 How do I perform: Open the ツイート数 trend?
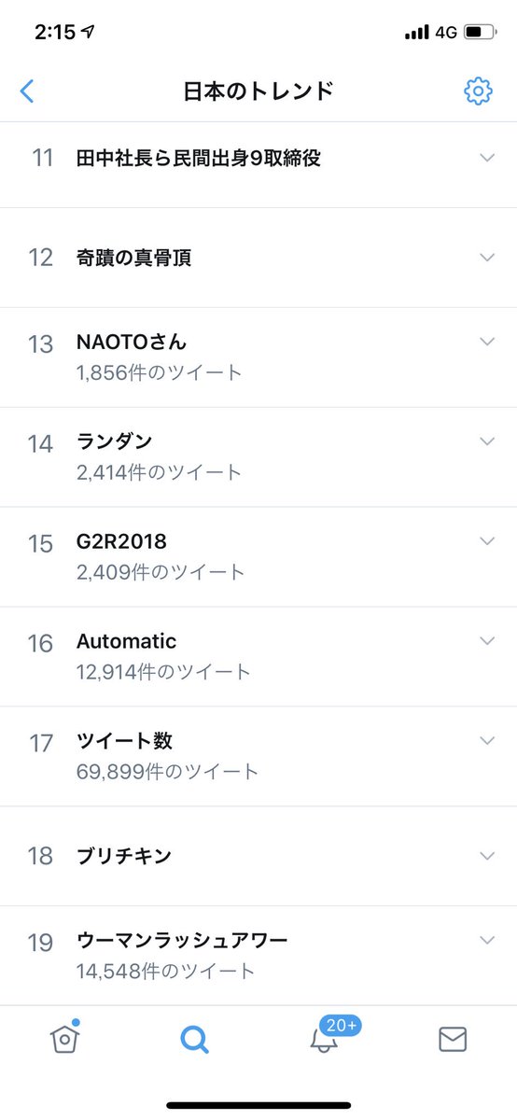pyautogui.click(x=258, y=756)
